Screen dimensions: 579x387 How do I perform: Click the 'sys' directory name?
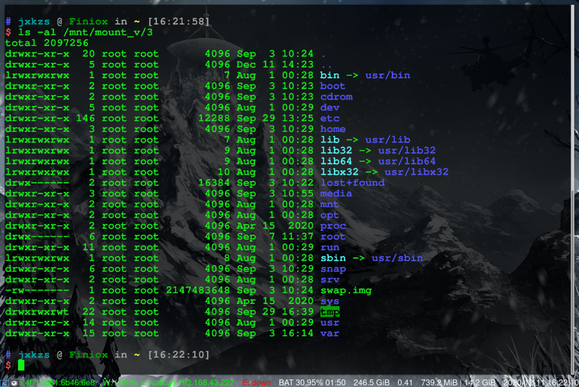[x=329, y=301]
